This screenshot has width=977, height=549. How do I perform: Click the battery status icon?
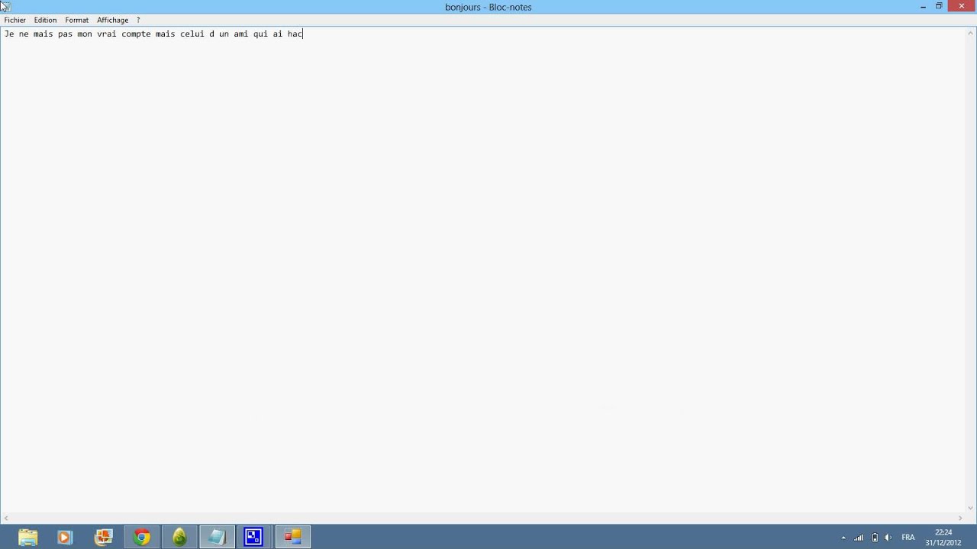[875, 538]
